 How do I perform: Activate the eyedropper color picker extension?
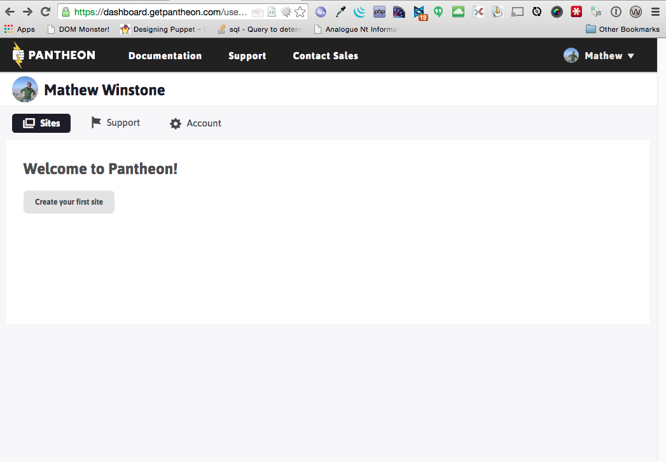[340, 12]
